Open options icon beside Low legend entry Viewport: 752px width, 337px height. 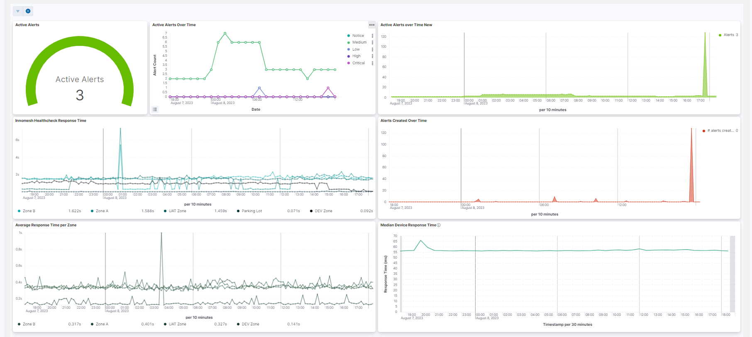coord(372,49)
